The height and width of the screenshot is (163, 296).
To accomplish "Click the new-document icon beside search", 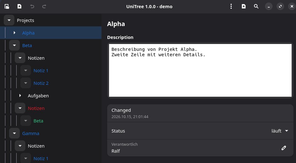I will point(244,7).
